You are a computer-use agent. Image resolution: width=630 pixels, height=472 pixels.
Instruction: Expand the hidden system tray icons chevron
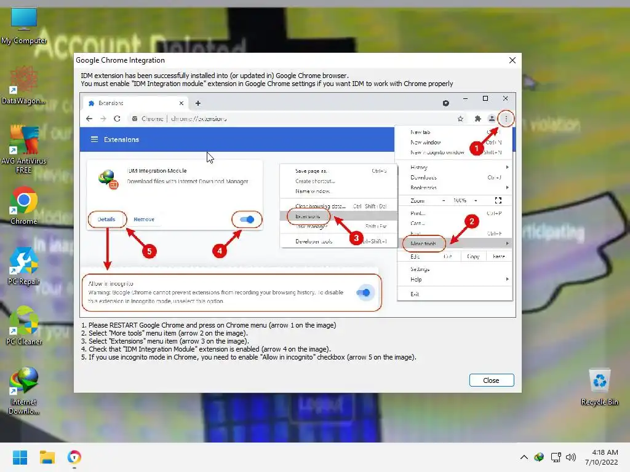[524, 457]
